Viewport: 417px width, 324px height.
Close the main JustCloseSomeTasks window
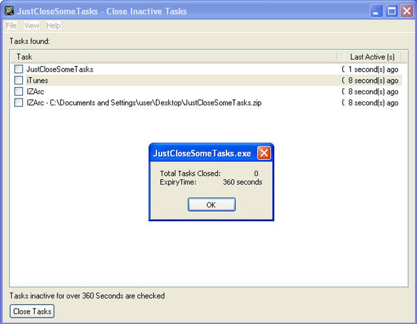[x=407, y=11]
